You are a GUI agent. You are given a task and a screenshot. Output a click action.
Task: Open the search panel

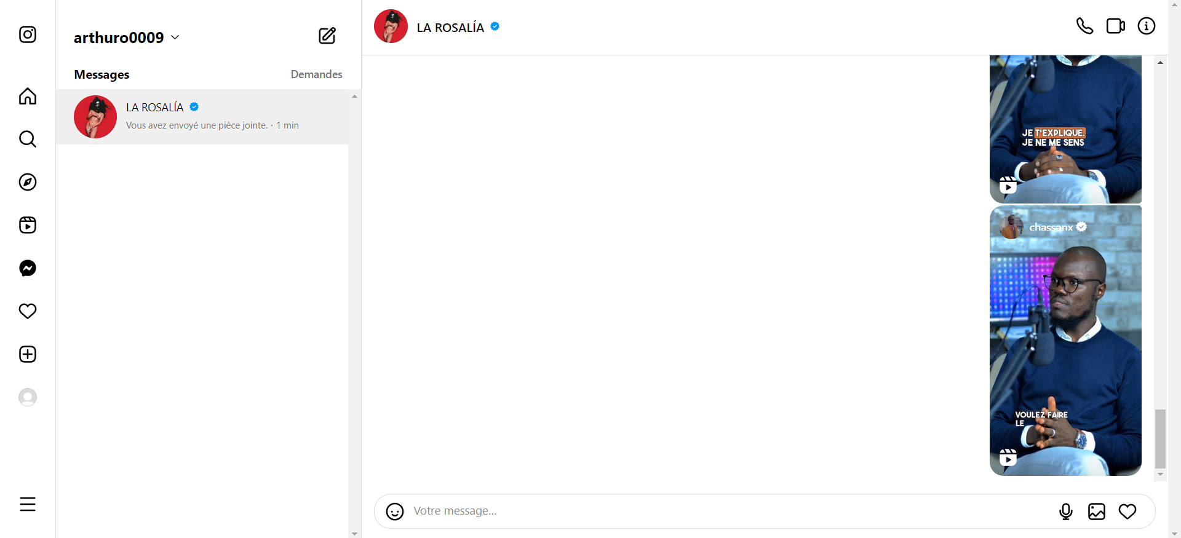(28, 139)
